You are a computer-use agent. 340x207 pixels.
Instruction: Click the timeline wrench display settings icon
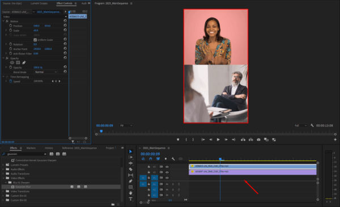coord(173,159)
